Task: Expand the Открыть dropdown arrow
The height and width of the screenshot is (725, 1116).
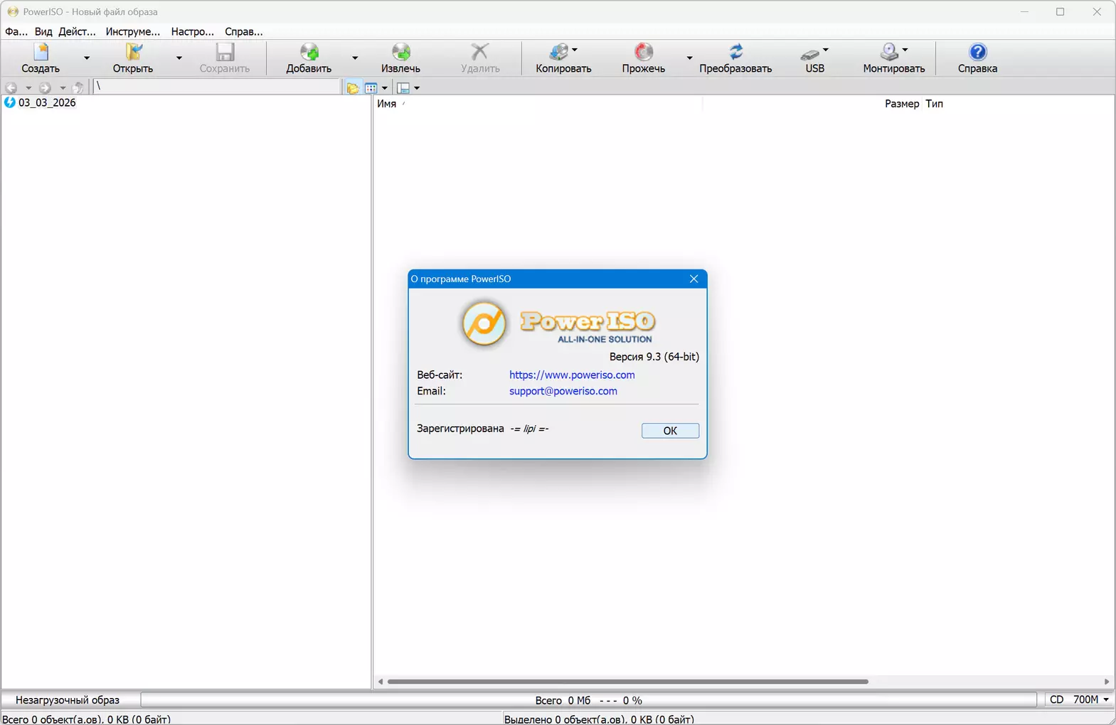Action: point(179,58)
